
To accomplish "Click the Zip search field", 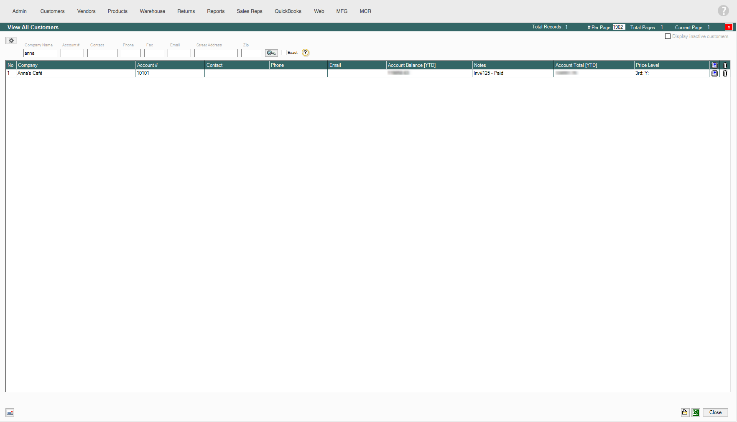I will (x=251, y=53).
